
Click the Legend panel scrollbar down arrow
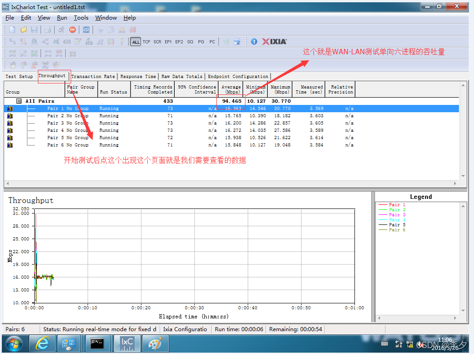coord(463,311)
